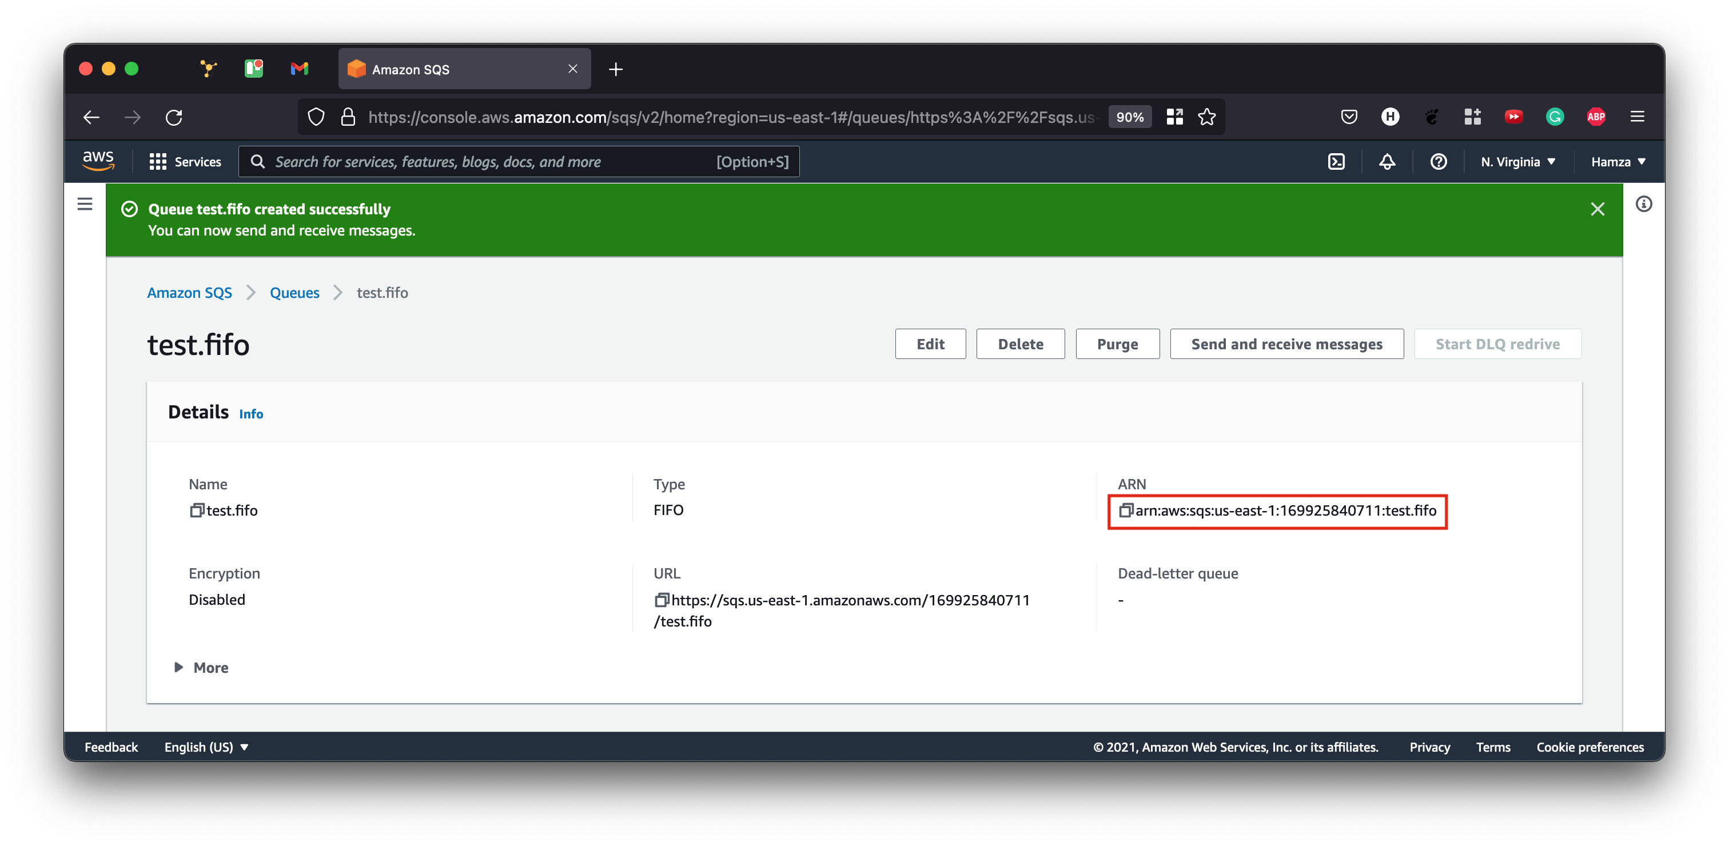Copy the queue ARN with copy icon

[x=1126, y=510]
